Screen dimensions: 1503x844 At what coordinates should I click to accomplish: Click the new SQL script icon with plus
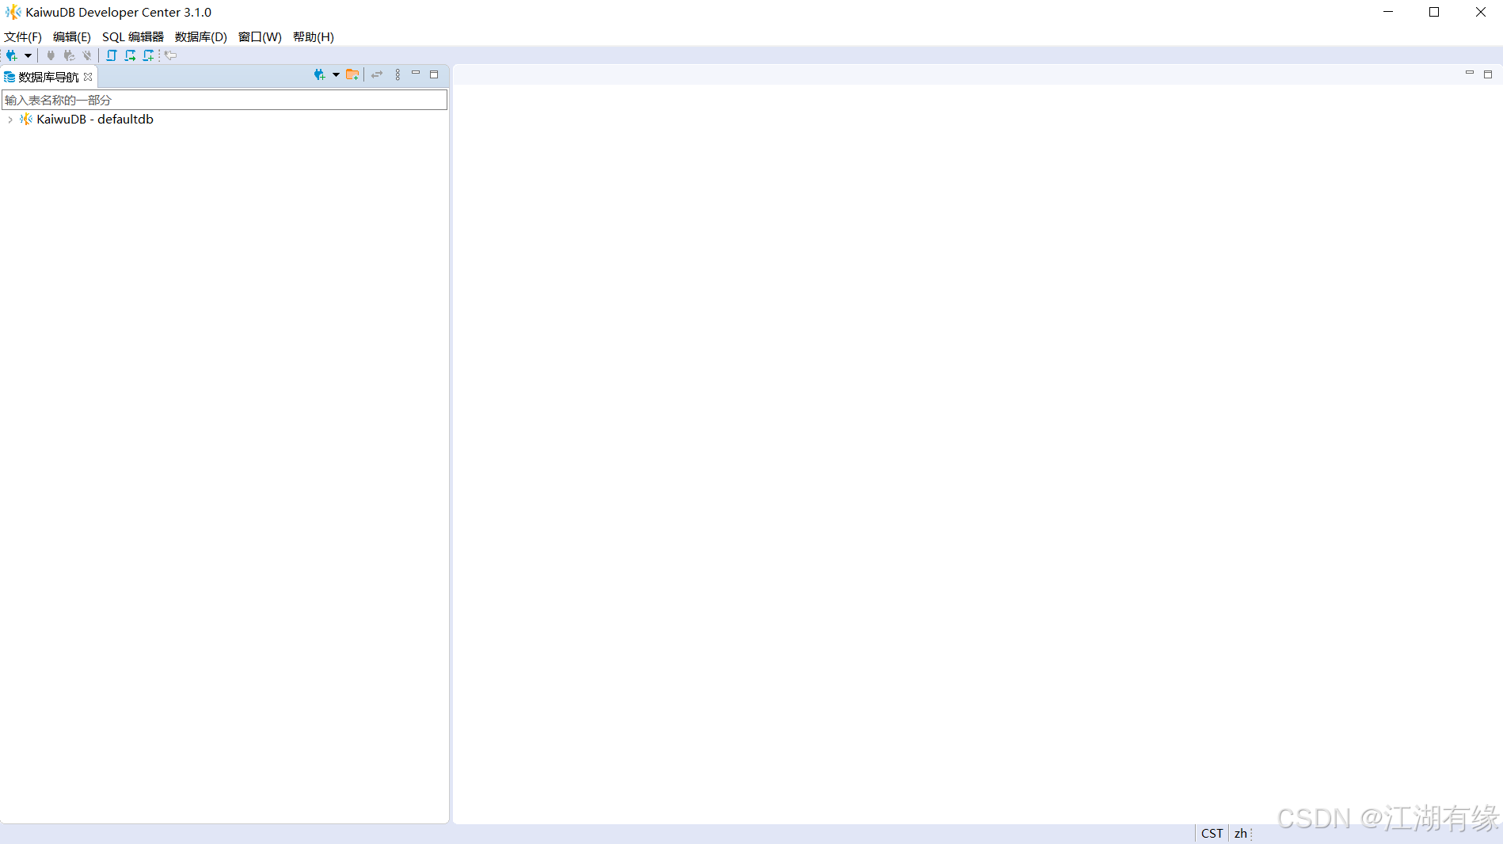148,55
